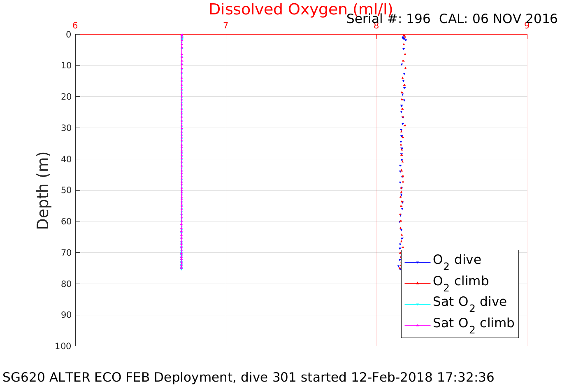Image resolution: width=583 pixels, height=389 pixels.
Task: Click the depth axis tick label 50
Action: 66,190
